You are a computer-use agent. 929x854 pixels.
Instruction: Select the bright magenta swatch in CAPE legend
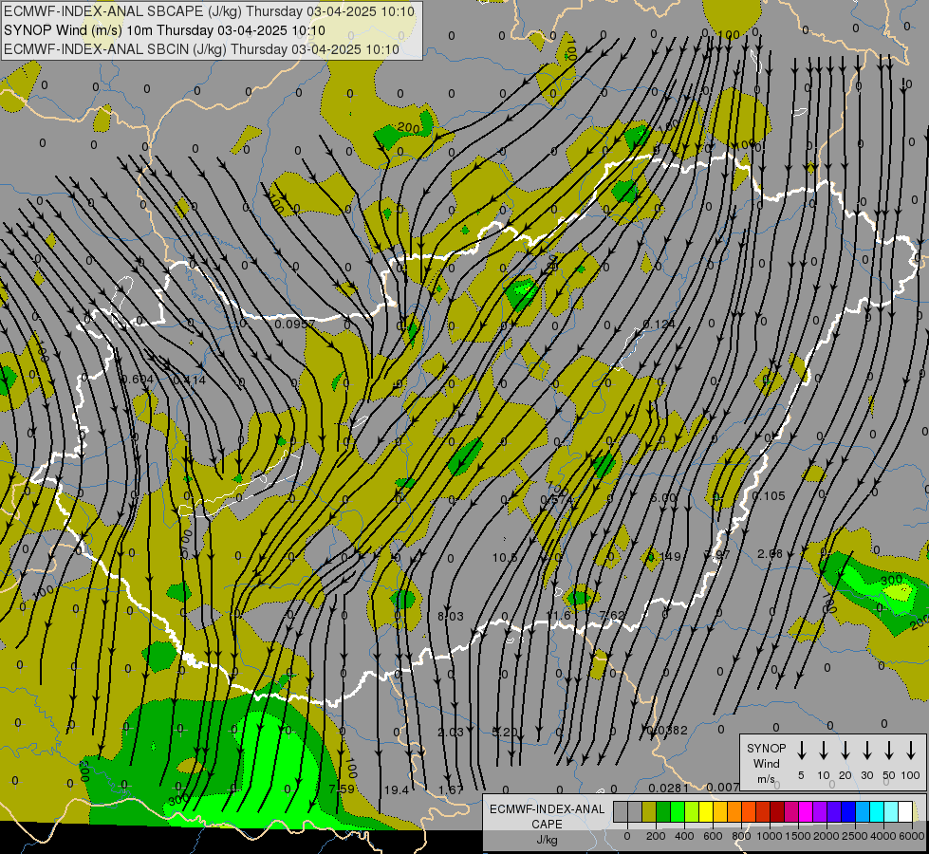pos(807,811)
